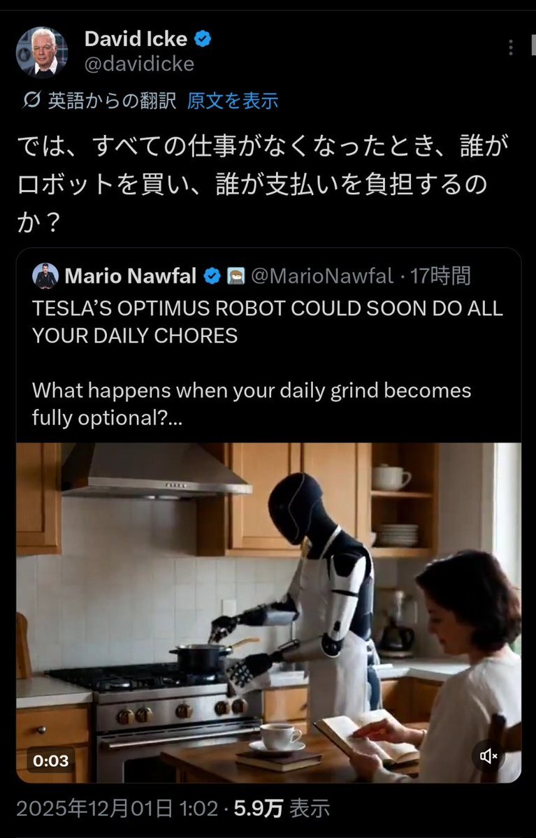Open the @MarioNawfal handle

pos(321,276)
